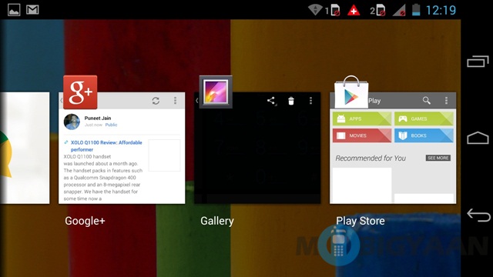Open the Gmail notification icon
Viewport: 493px width, 277px height.
tap(32, 10)
